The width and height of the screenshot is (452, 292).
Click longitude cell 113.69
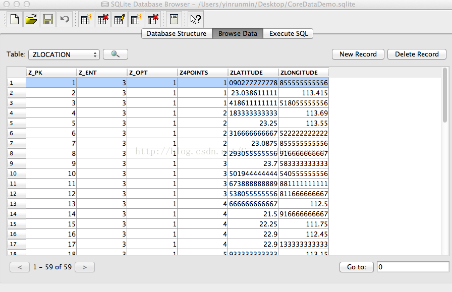304,113
